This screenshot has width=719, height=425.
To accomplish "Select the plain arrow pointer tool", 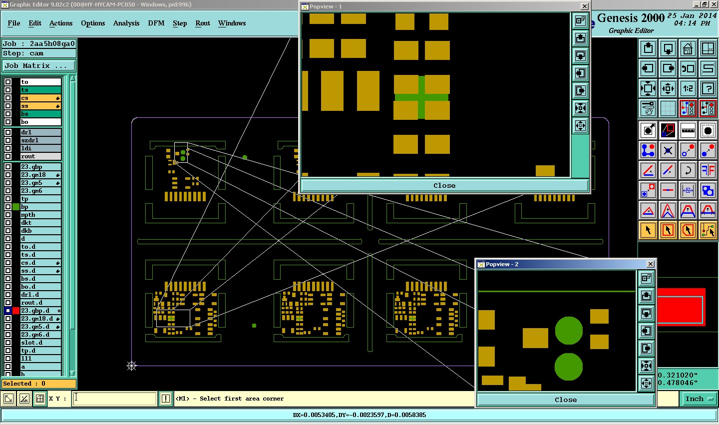I will (x=648, y=230).
